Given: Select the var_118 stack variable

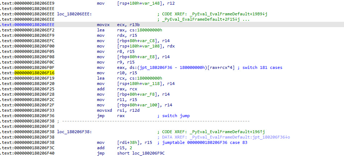Looking at the screenshot, I should click(146, 84).
